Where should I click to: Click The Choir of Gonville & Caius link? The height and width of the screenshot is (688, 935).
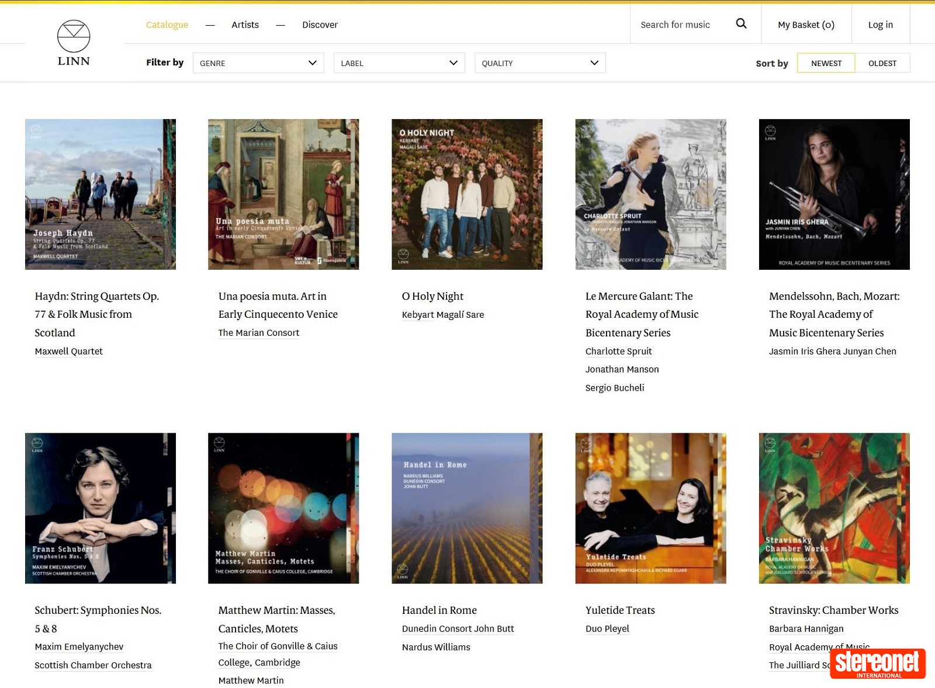(x=278, y=654)
